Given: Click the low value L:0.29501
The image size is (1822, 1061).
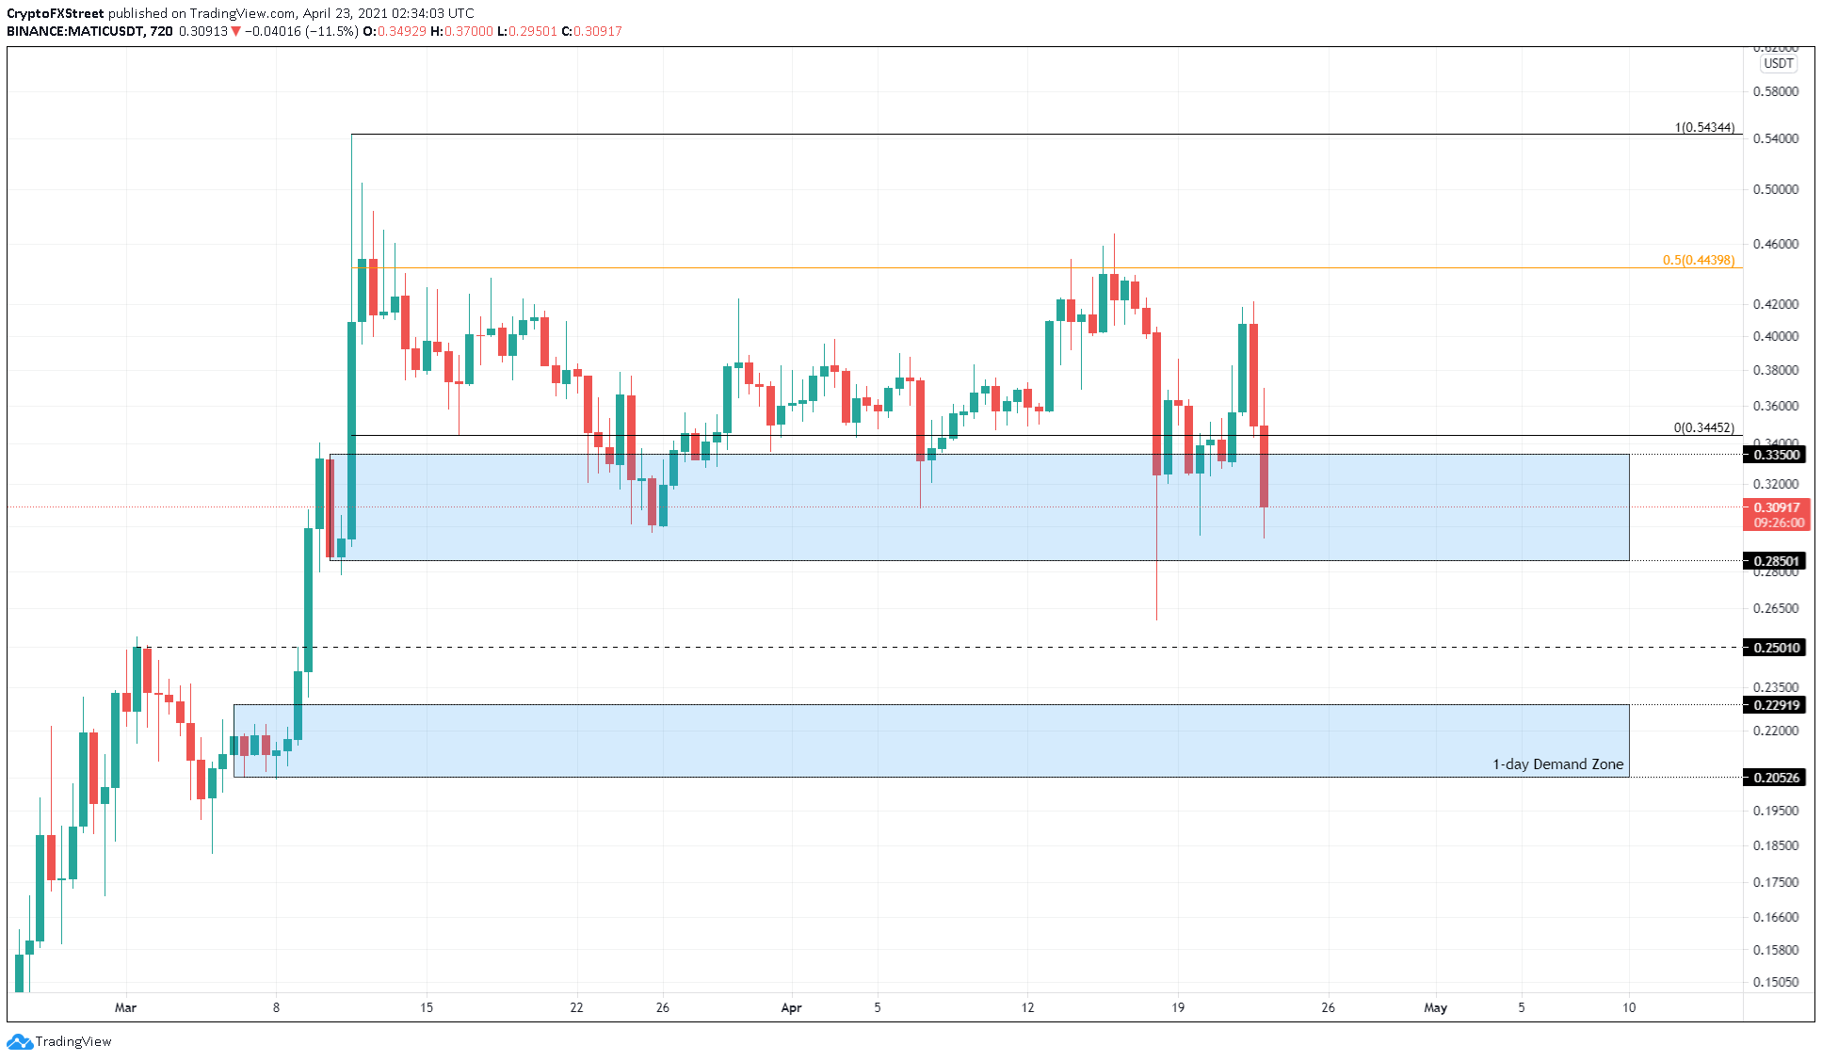Looking at the screenshot, I should pyautogui.click(x=527, y=31).
